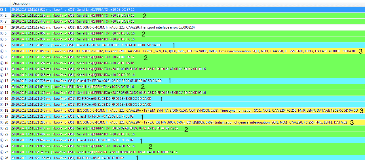
Task: Click the info icon of row 14
Action: click(2, 87)
